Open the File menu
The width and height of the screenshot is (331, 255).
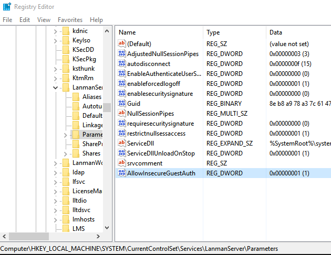(7, 20)
